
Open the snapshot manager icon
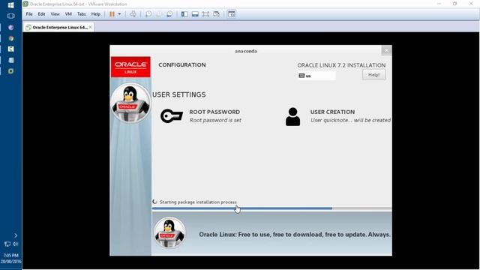[169, 14]
